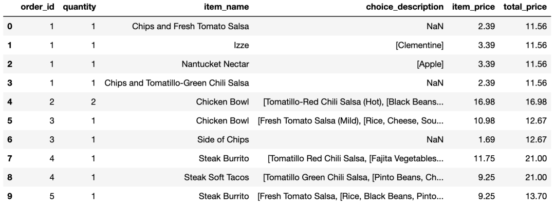Select the [Apple] choice description cell
Viewport: 555px width, 208px height.
click(x=430, y=64)
